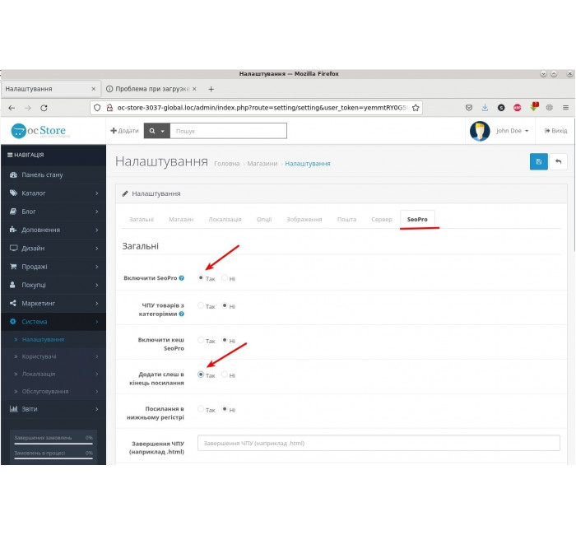Switch to the Сервер settings tab
Viewport: 576px width, 535px height.
tap(382, 220)
